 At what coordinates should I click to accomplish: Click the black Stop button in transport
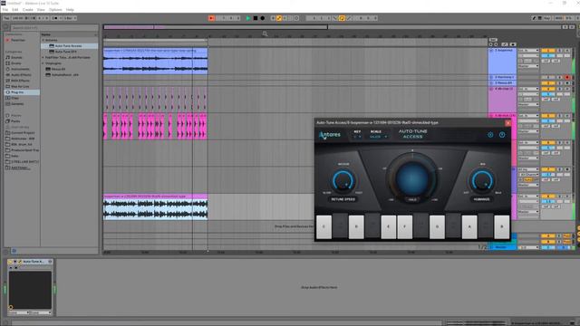click(x=256, y=18)
